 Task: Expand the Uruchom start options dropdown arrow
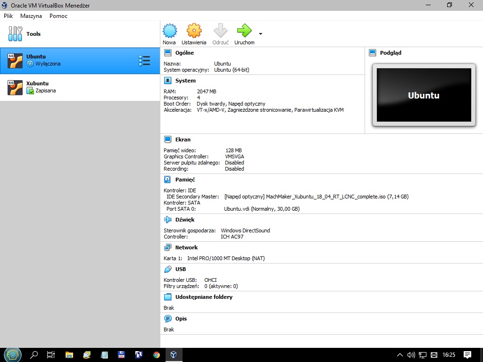(x=260, y=34)
